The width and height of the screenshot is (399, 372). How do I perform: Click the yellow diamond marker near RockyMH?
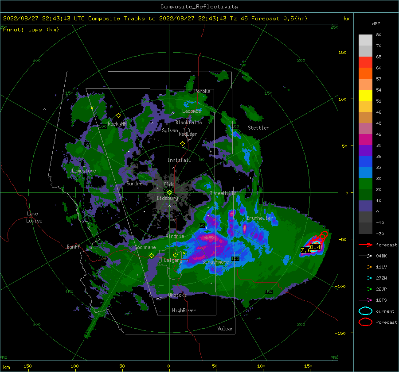point(118,115)
